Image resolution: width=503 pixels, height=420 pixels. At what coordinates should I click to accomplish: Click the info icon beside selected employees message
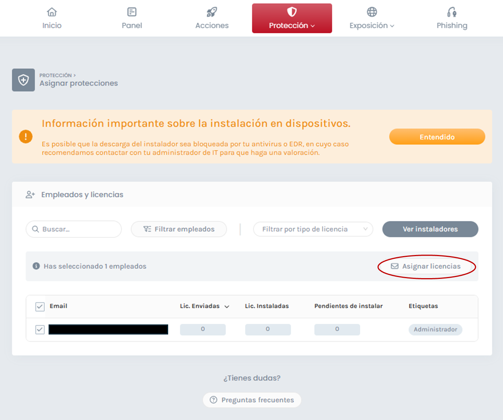(x=36, y=266)
